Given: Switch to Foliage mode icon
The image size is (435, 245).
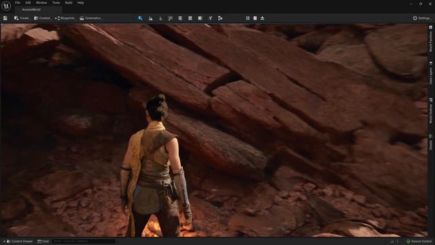Looking at the screenshot, I should (x=160, y=18).
